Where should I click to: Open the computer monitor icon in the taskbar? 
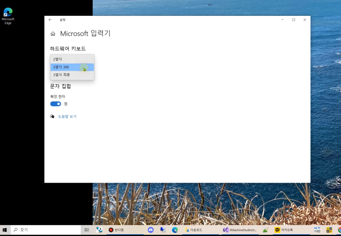pos(163,230)
